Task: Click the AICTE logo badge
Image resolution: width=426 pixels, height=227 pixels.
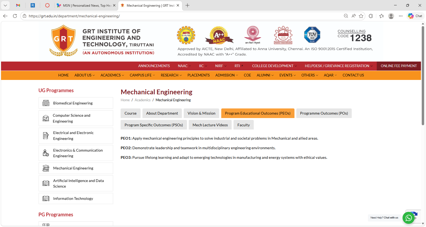Action: pyautogui.click(x=186, y=35)
